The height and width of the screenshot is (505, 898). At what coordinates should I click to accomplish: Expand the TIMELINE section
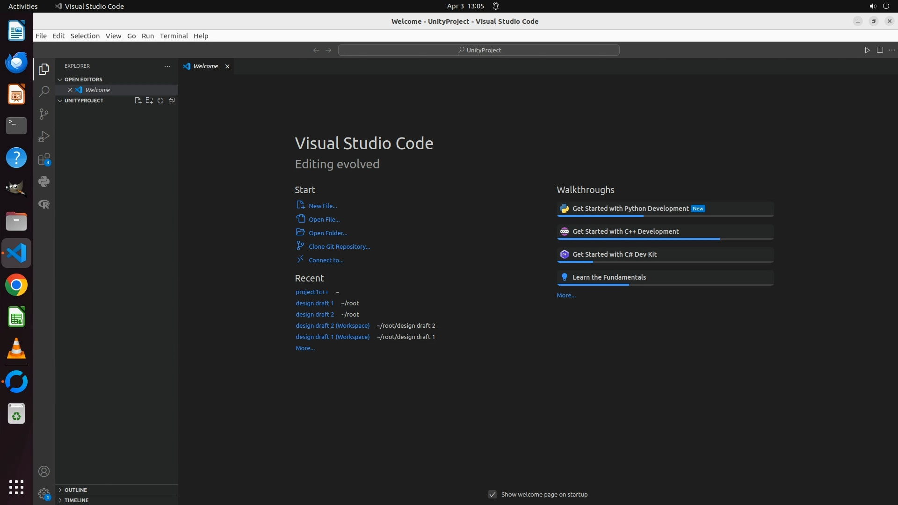[x=77, y=500]
